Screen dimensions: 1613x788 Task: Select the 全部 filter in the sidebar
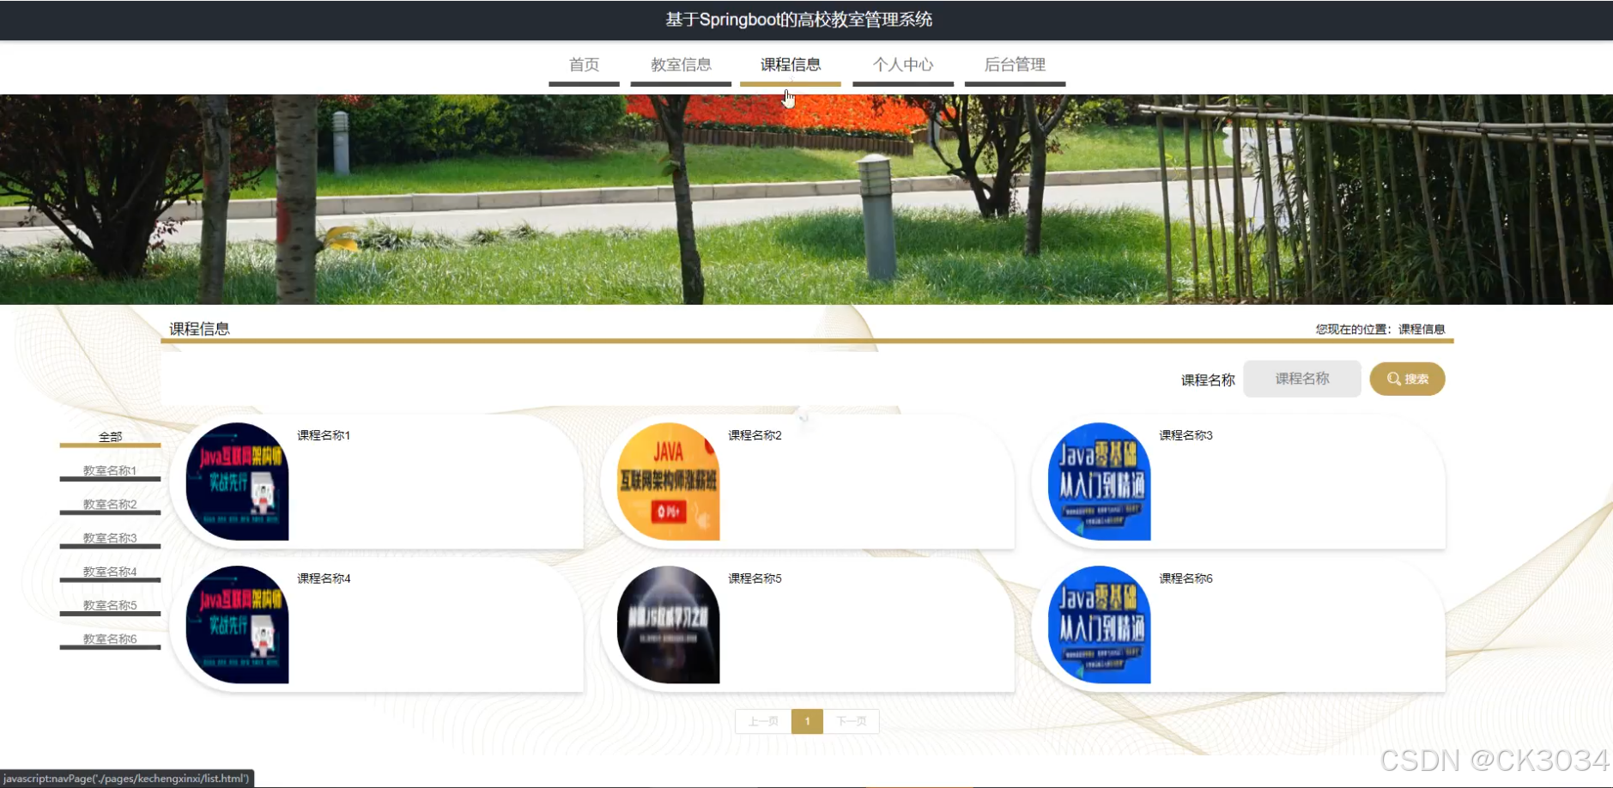point(110,436)
